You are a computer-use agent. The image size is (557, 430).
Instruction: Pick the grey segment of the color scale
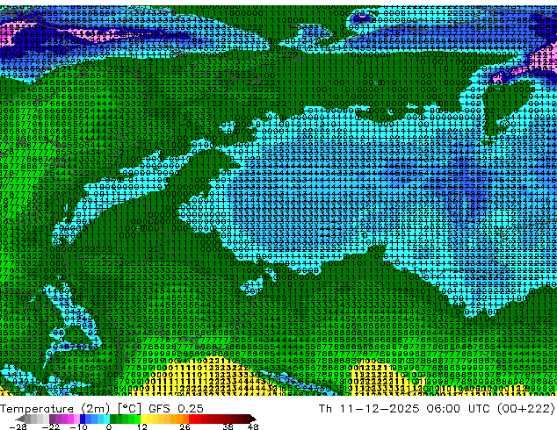tap(37, 419)
